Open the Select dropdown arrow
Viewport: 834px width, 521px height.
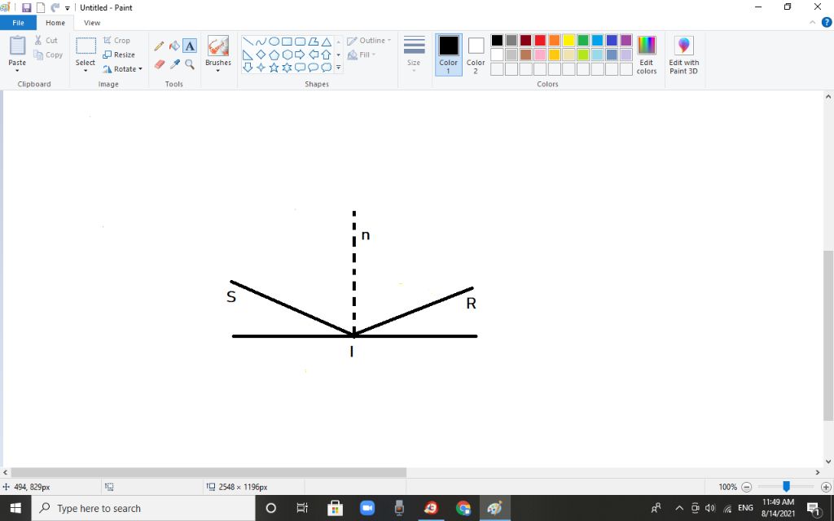point(85,71)
